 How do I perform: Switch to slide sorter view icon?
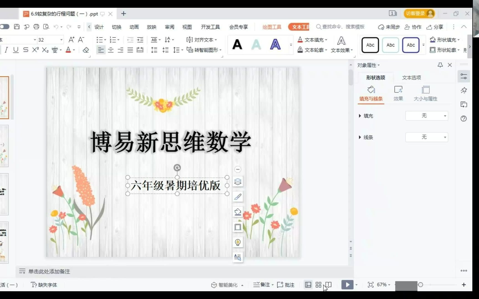[318, 285]
